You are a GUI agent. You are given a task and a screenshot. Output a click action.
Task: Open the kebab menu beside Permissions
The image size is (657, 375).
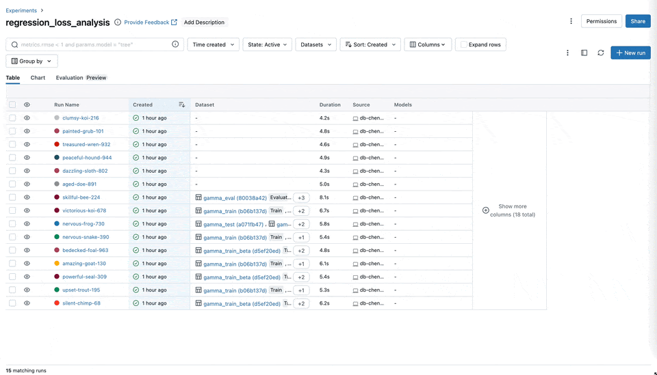[571, 21]
